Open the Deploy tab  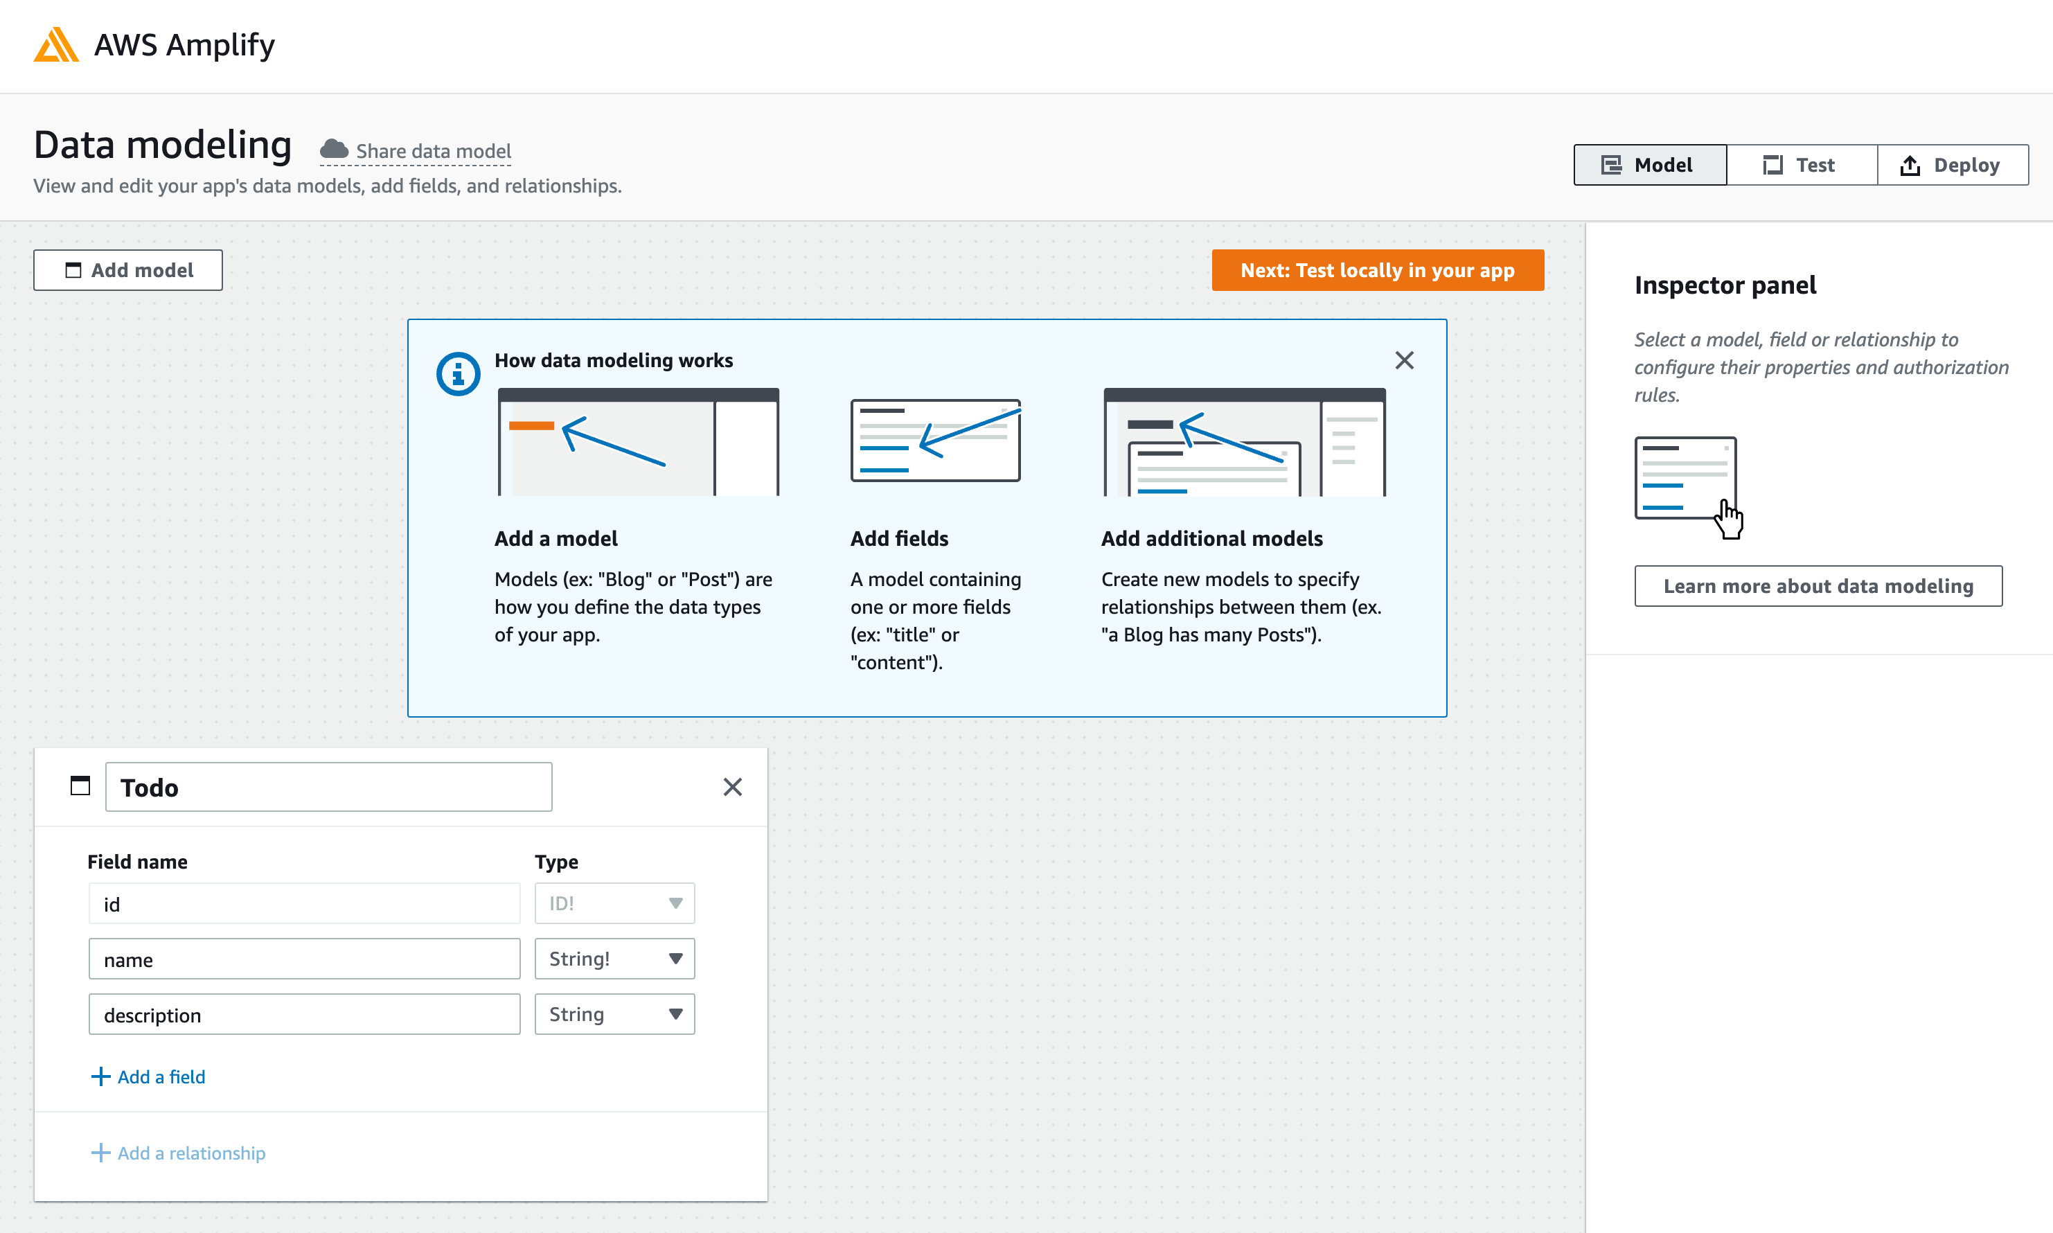coord(1953,166)
